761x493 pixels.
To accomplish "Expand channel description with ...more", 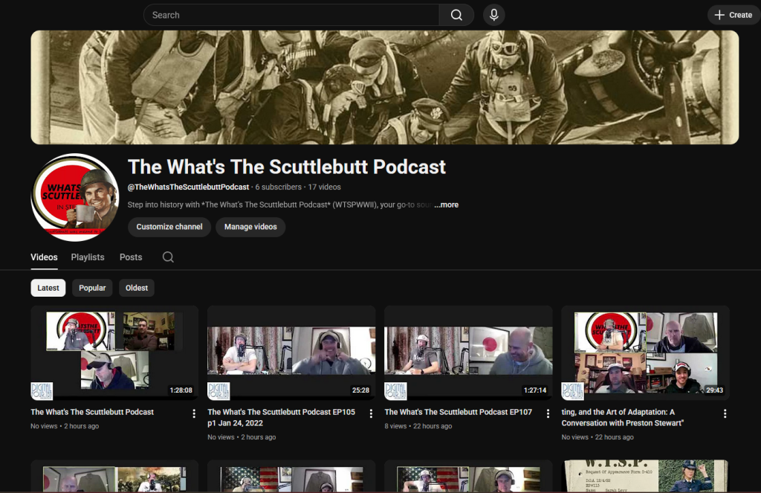I will 446,204.
